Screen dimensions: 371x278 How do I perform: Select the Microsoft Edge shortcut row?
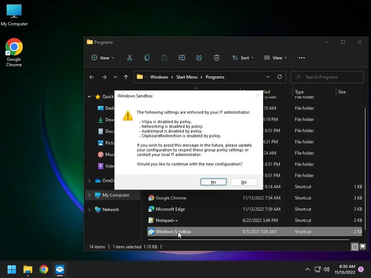click(x=255, y=209)
